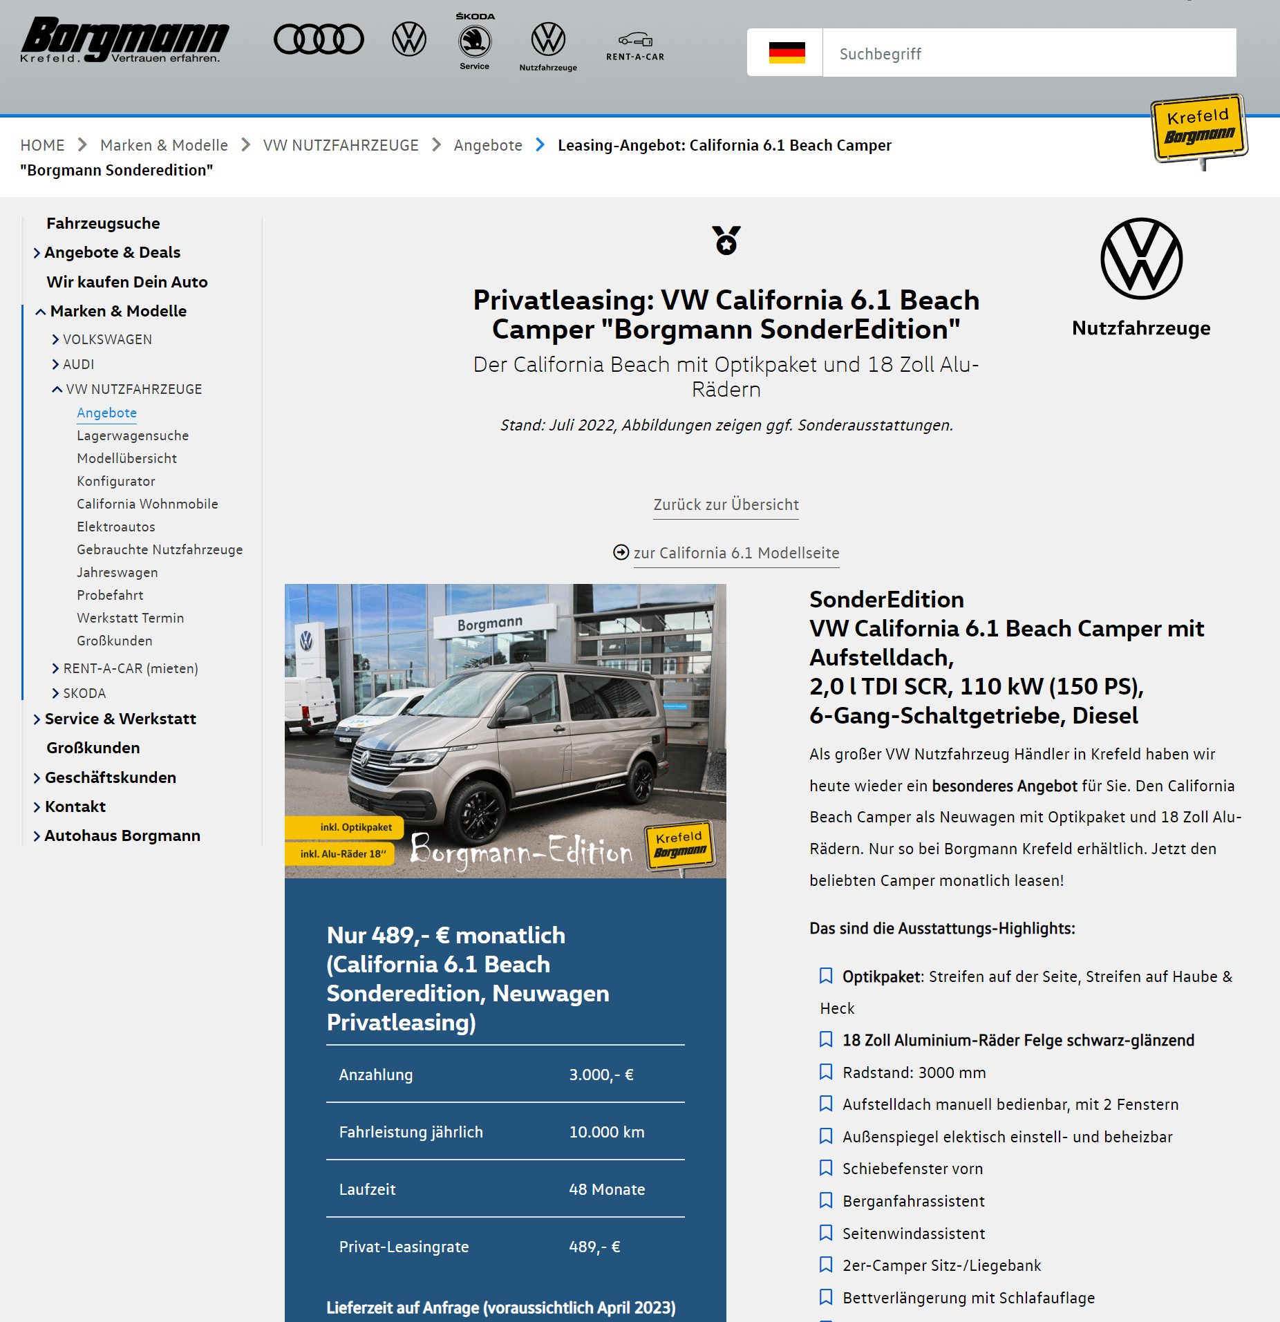The height and width of the screenshot is (1322, 1280).
Task: Click bookmark icon beside Seitenwindassistent
Action: click(x=825, y=1233)
